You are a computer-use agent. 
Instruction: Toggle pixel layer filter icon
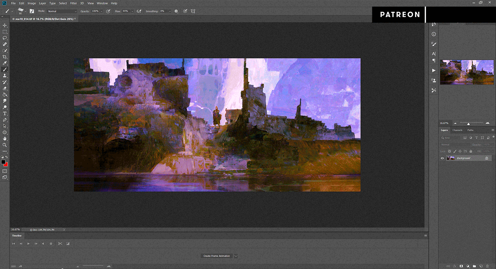465,138
